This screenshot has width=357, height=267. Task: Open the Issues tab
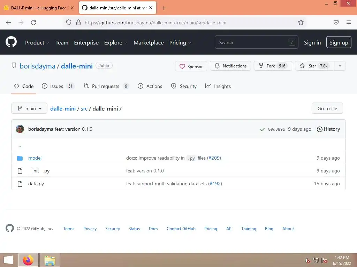58,86
